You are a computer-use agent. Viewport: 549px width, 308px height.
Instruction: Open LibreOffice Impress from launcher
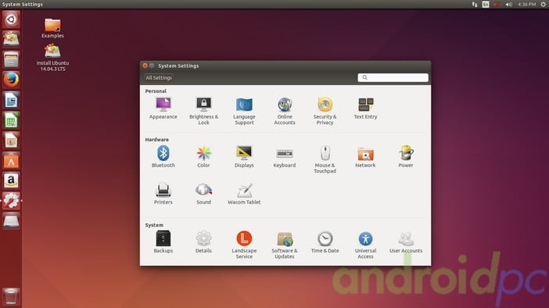(x=11, y=140)
